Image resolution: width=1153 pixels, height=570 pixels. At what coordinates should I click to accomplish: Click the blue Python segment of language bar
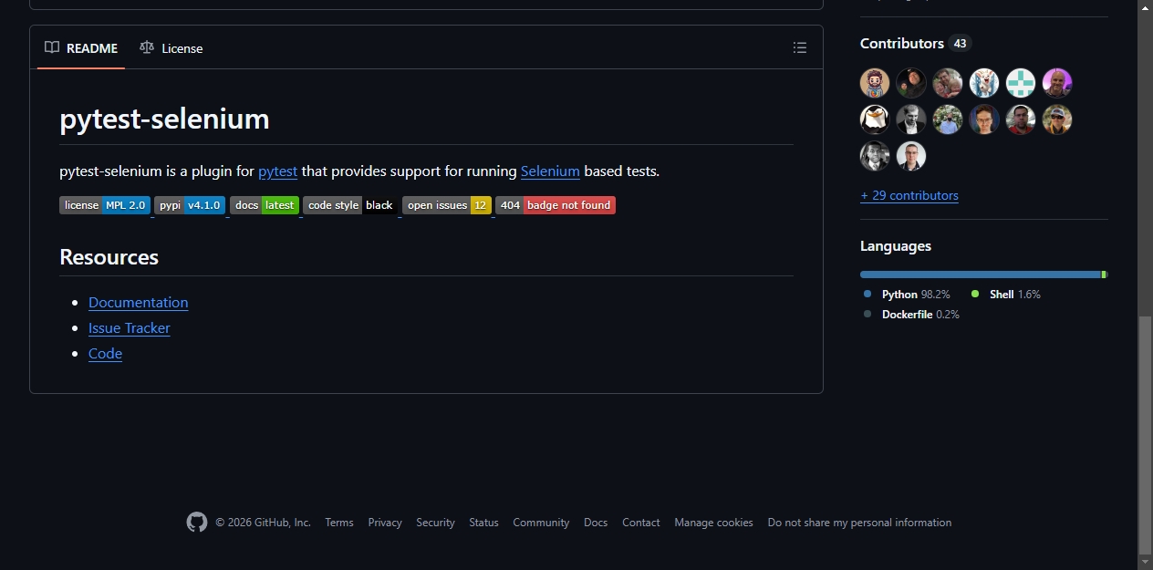tap(981, 275)
